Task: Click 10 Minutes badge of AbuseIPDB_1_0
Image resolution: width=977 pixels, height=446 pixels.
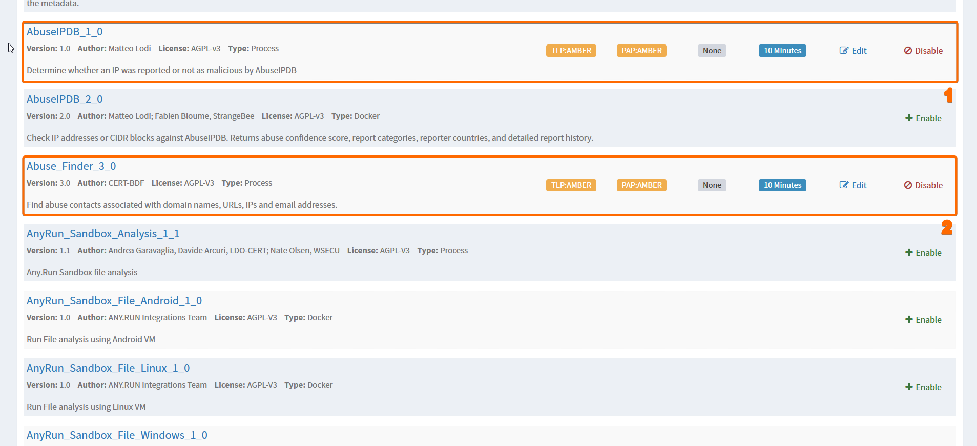Action: coord(782,51)
